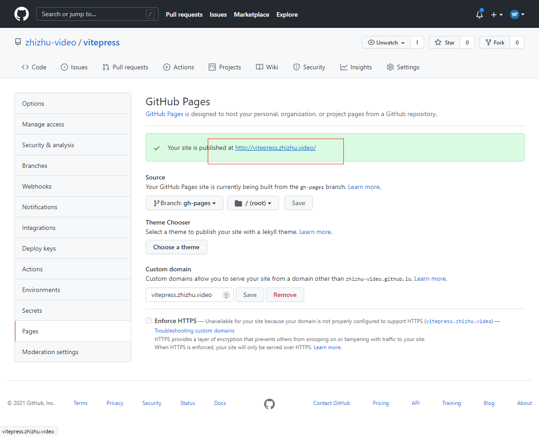Open the user avatar menu
539x436 pixels.
pos(517,14)
